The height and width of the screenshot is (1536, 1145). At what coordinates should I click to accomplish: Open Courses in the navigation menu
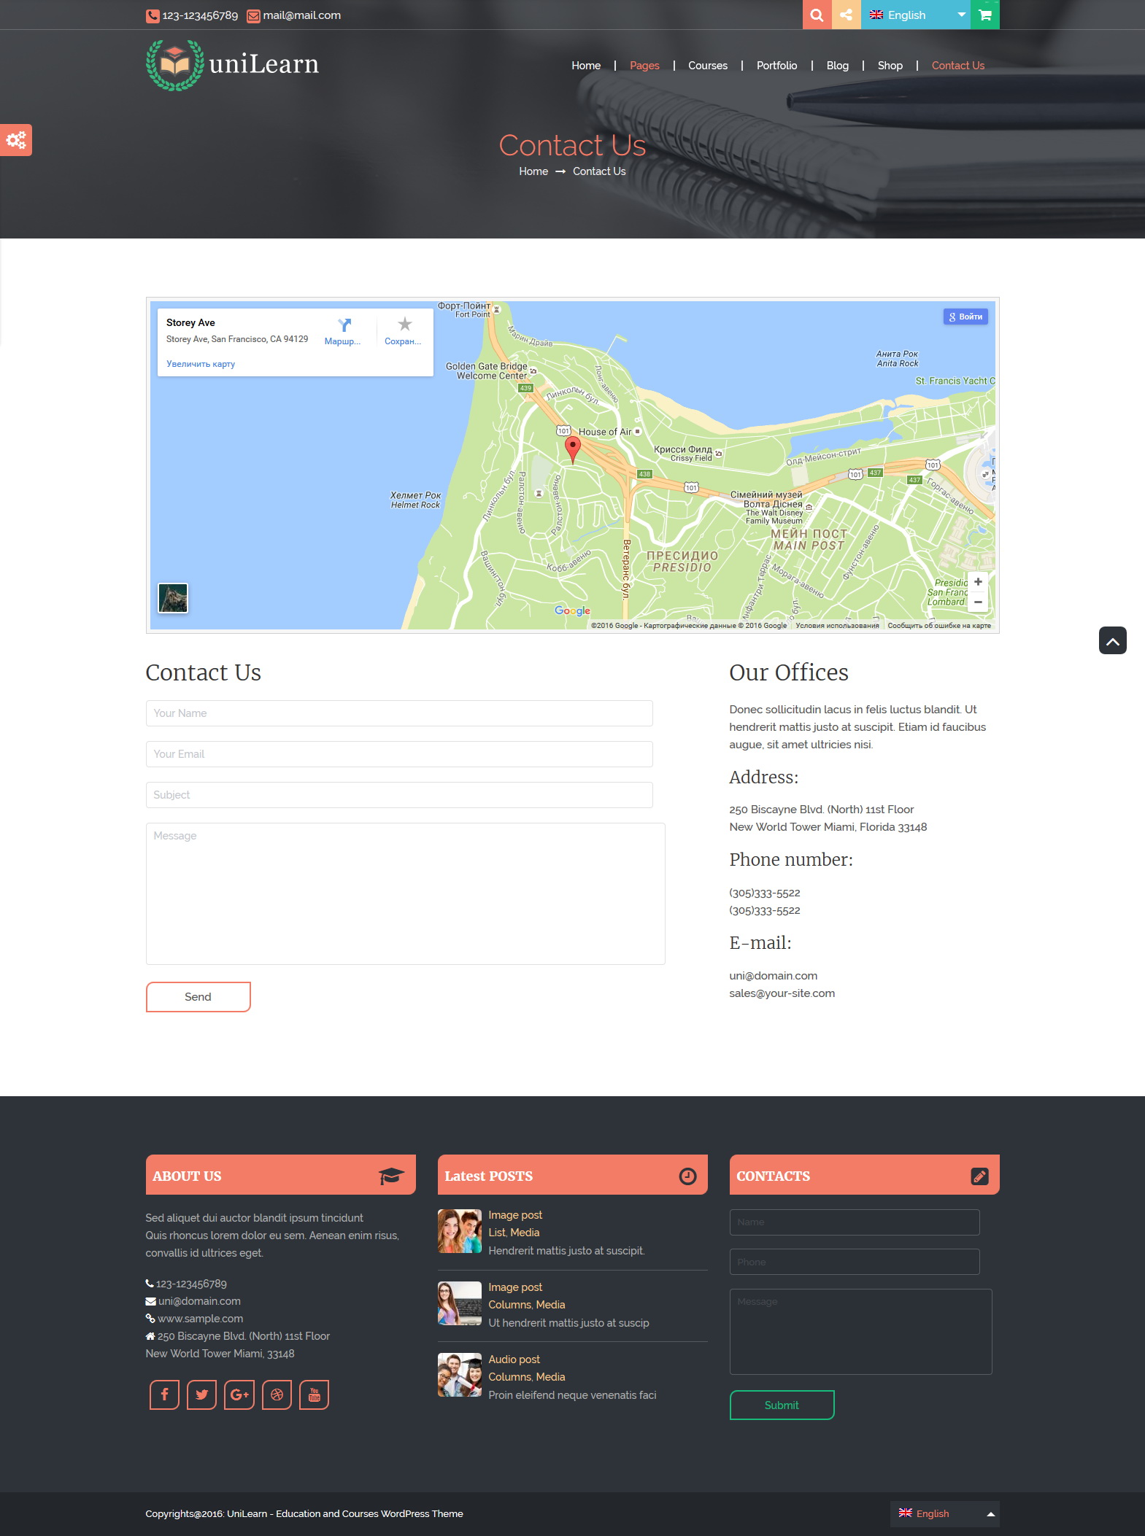click(708, 66)
